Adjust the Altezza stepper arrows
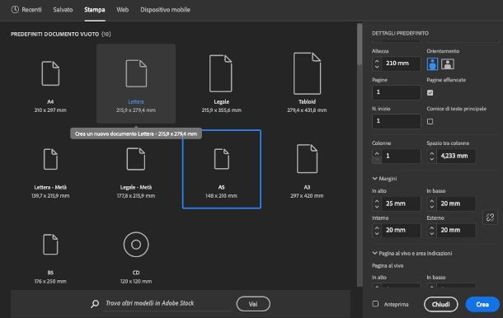Image resolution: width=503 pixels, height=318 pixels. point(377,63)
